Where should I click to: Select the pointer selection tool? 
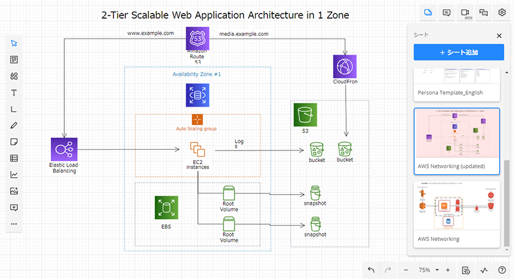pyautogui.click(x=13, y=43)
